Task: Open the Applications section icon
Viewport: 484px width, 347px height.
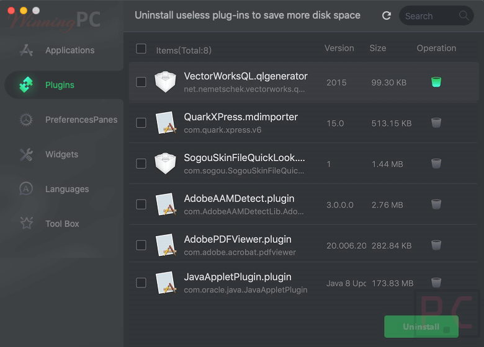Action: coord(26,50)
